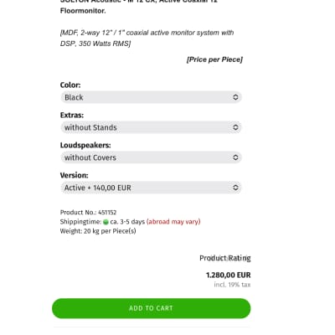
Task: Click the green ADD TO CART button
Action: (x=151, y=308)
